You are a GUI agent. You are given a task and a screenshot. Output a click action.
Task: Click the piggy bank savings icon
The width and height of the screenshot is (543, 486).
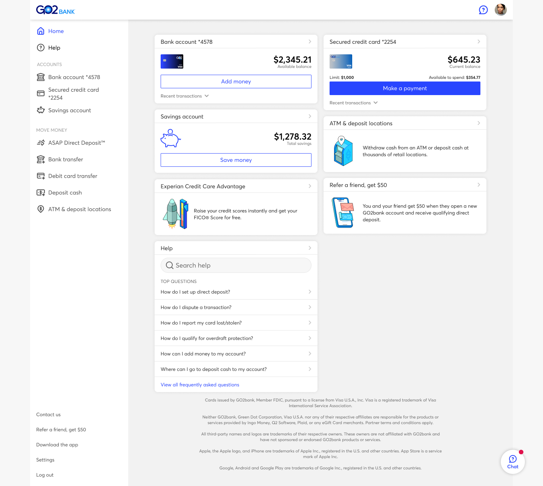click(170, 138)
